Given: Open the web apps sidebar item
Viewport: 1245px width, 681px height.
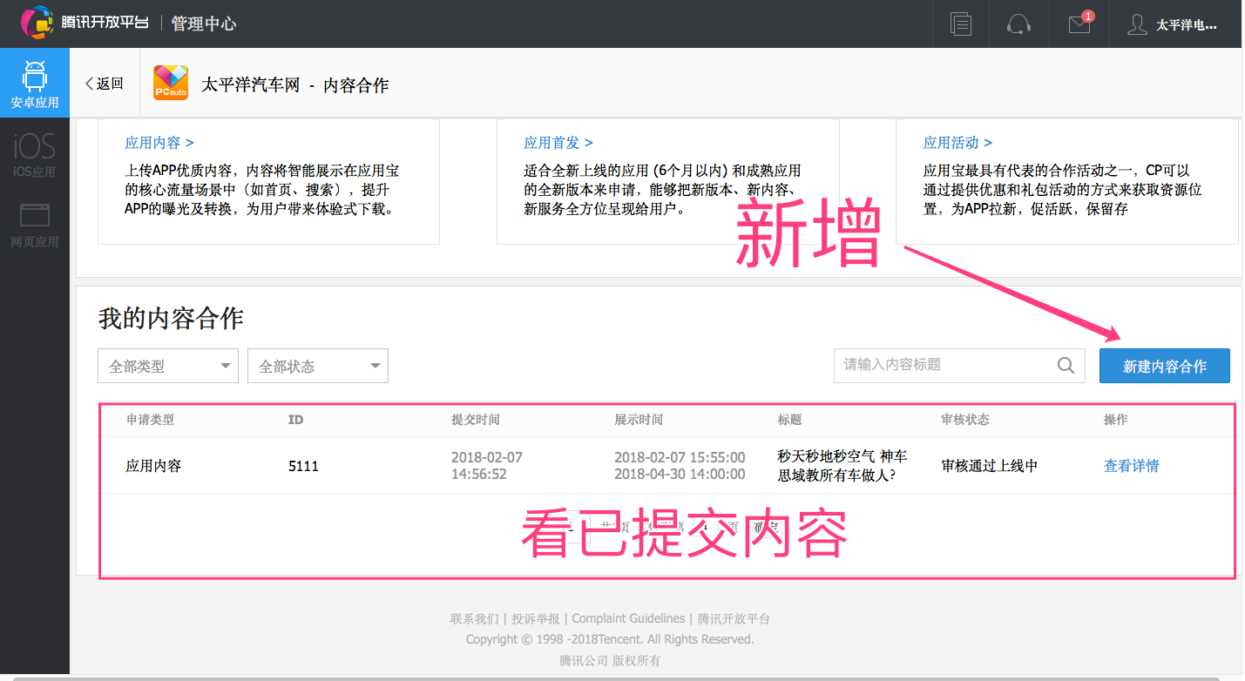Looking at the screenshot, I should (x=35, y=224).
